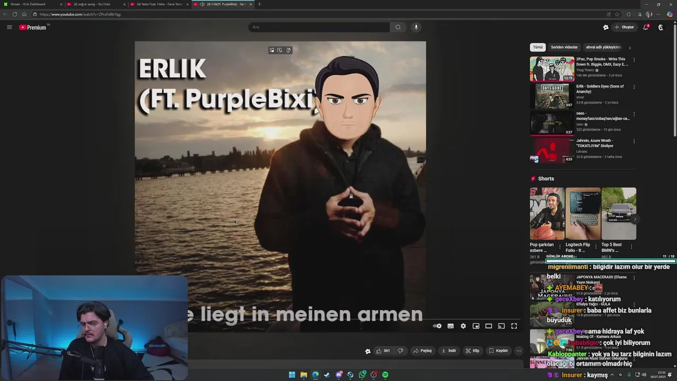Add page to favorites star
677x381 pixels.
tap(617, 14)
